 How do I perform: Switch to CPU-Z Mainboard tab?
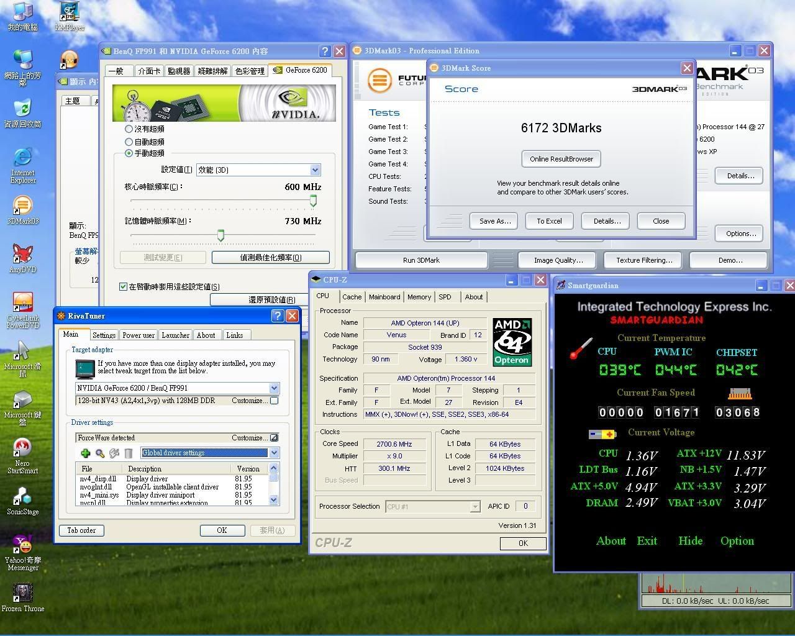coord(384,297)
